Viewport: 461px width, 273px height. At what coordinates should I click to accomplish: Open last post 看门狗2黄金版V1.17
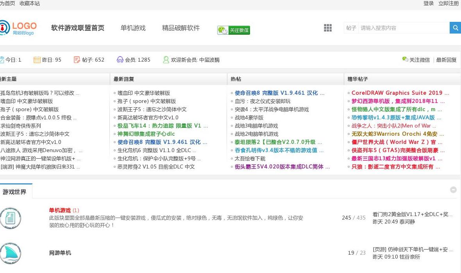coord(413,214)
